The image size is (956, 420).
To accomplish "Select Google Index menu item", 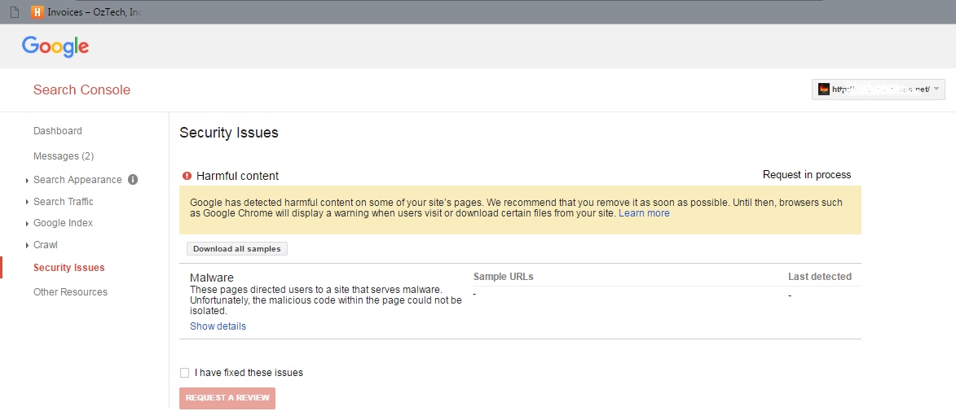I will coord(64,223).
